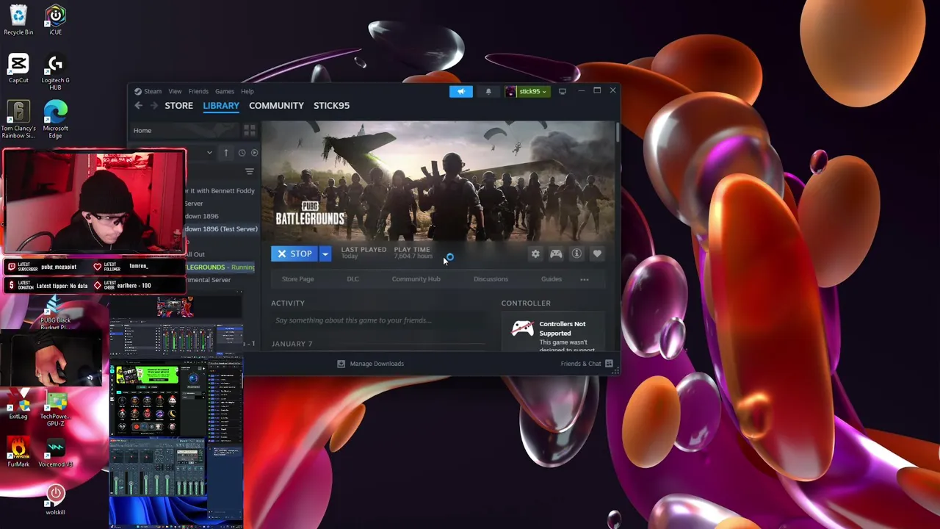Click the recent activity clock icon
Image resolution: width=940 pixels, height=529 pixels.
[242, 153]
